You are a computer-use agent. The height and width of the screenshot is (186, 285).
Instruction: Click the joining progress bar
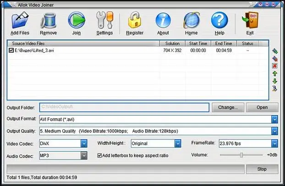tap(126, 169)
